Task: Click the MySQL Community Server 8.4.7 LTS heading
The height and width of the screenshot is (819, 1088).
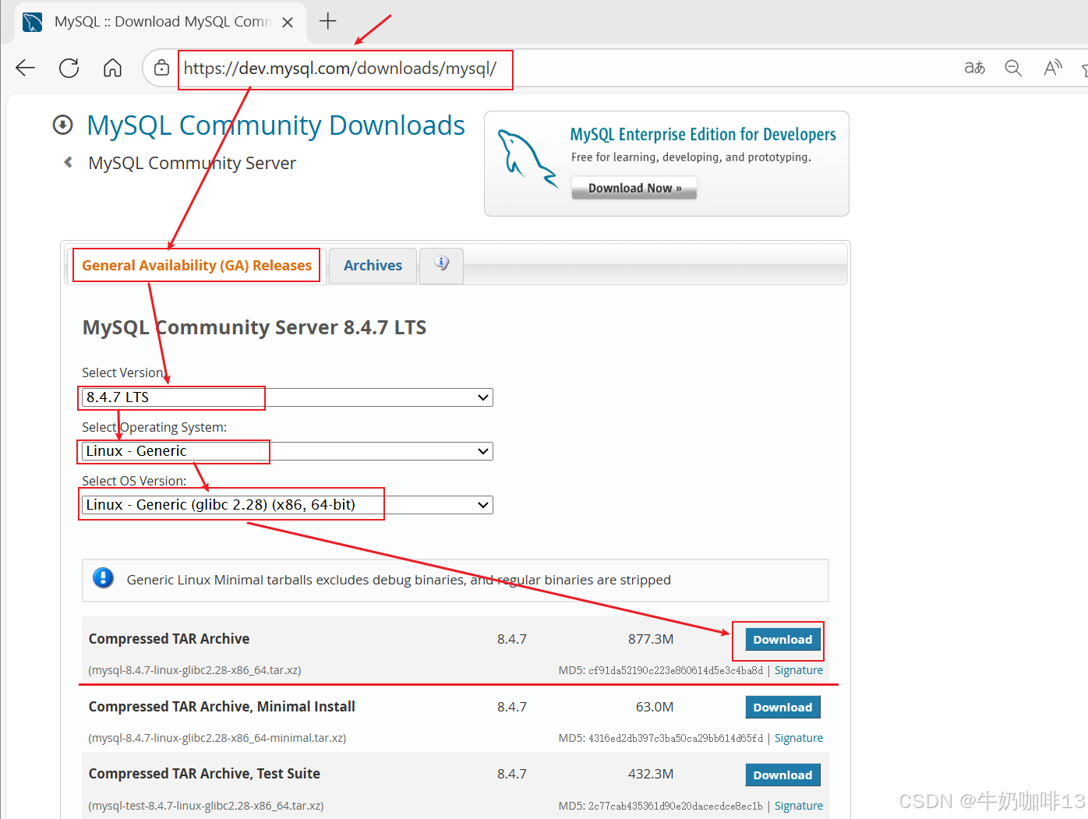Action: pos(254,327)
